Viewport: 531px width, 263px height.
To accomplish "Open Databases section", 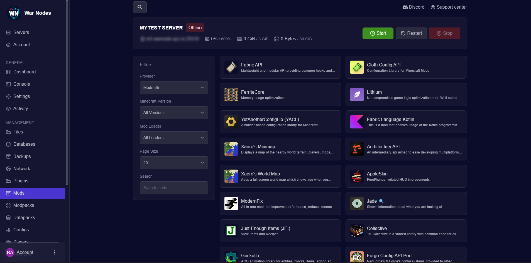I will pos(32,144).
